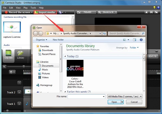Select Videos under Libraries
The width and height of the screenshot is (162, 114).
43,77
